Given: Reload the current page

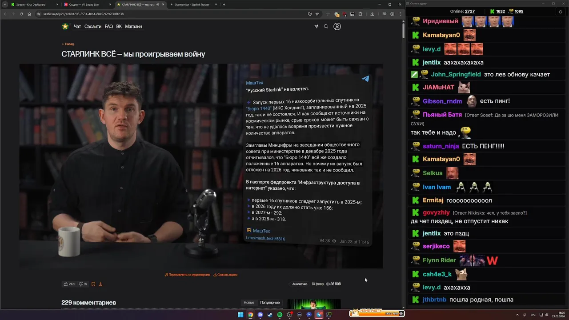Looking at the screenshot, I should 21,14.
